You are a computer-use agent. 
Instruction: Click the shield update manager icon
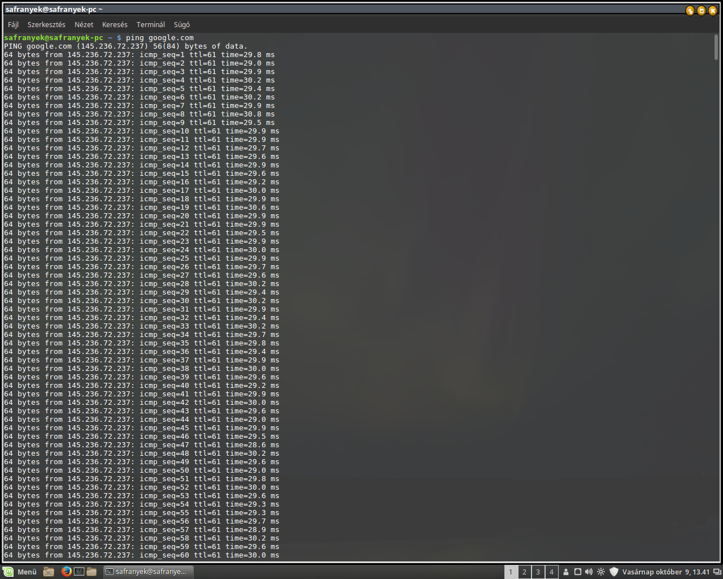coord(614,572)
